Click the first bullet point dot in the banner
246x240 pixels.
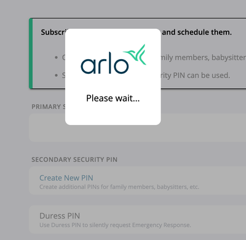click(57, 57)
